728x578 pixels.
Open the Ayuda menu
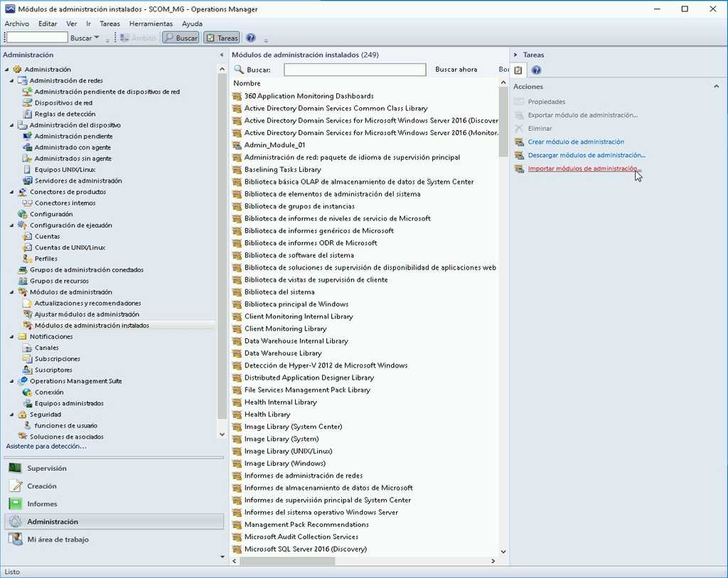[192, 23]
